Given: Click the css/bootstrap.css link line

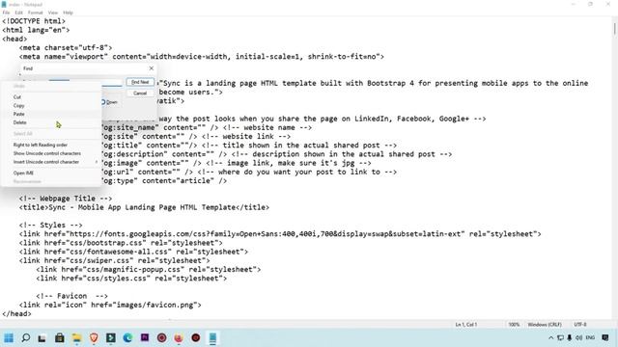Looking at the screenshot, I should 121,243.
